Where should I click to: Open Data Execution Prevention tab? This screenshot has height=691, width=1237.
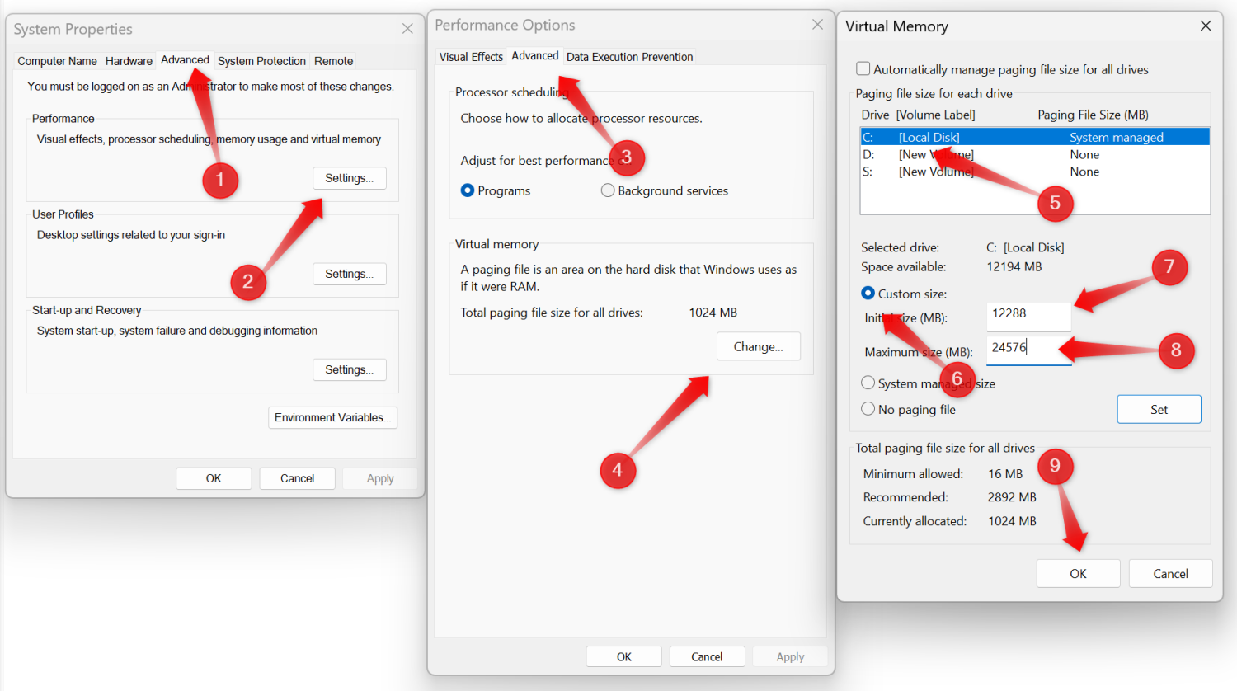click(x=629, y=57)
